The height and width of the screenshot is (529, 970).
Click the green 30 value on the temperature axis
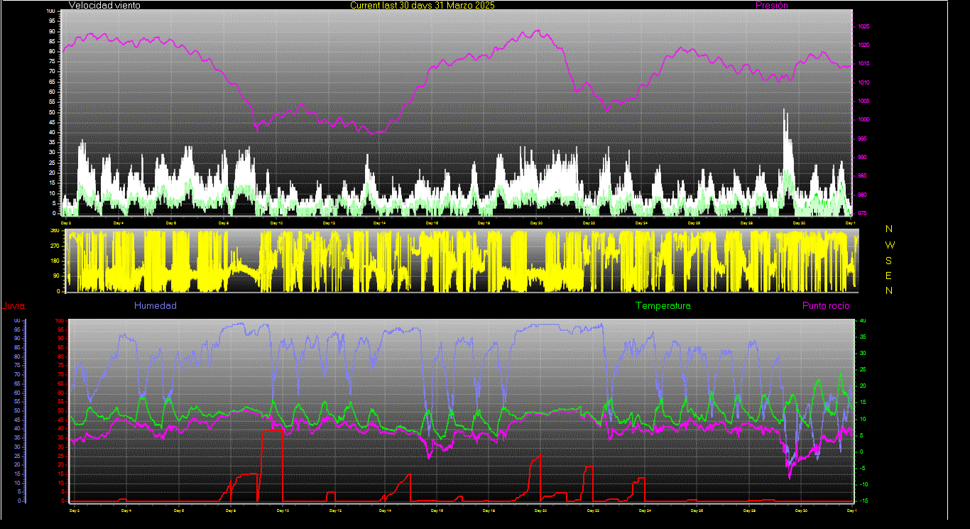coord(863,354)
